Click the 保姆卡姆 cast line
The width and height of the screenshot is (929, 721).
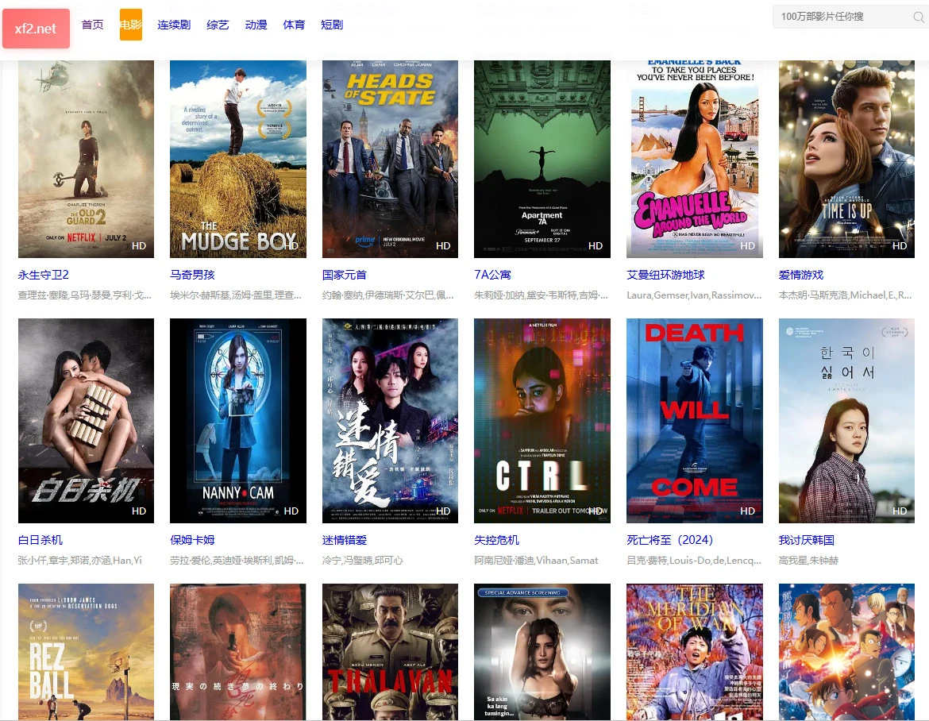click(237, 561)
